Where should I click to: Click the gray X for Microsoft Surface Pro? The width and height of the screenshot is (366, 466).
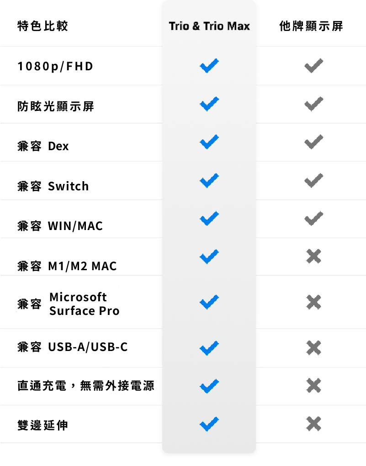click(x=313, y=302)
